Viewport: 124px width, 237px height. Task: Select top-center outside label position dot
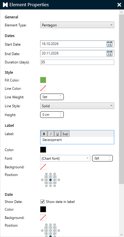(50, 174)
